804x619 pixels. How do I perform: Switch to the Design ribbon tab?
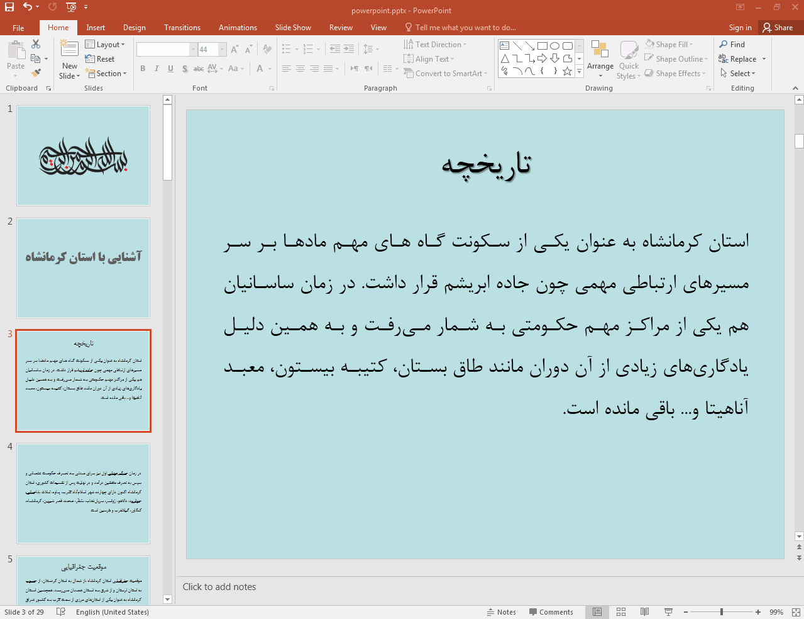[134, 28]
